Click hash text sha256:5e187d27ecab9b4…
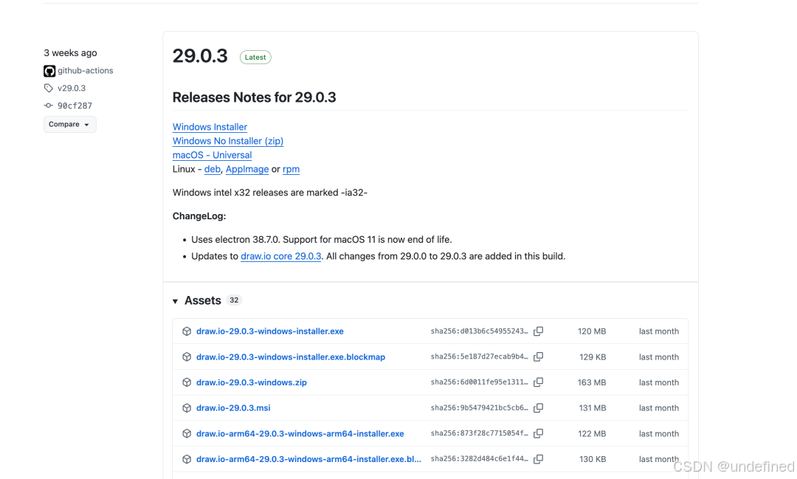The image size is (797, 479). pyautogui.click(x=480, y=356)
